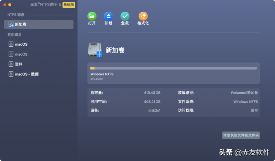Click the 其他磁盘 section header
The height and width of the screenshot is (161, 275).
(x=15, y=35)
